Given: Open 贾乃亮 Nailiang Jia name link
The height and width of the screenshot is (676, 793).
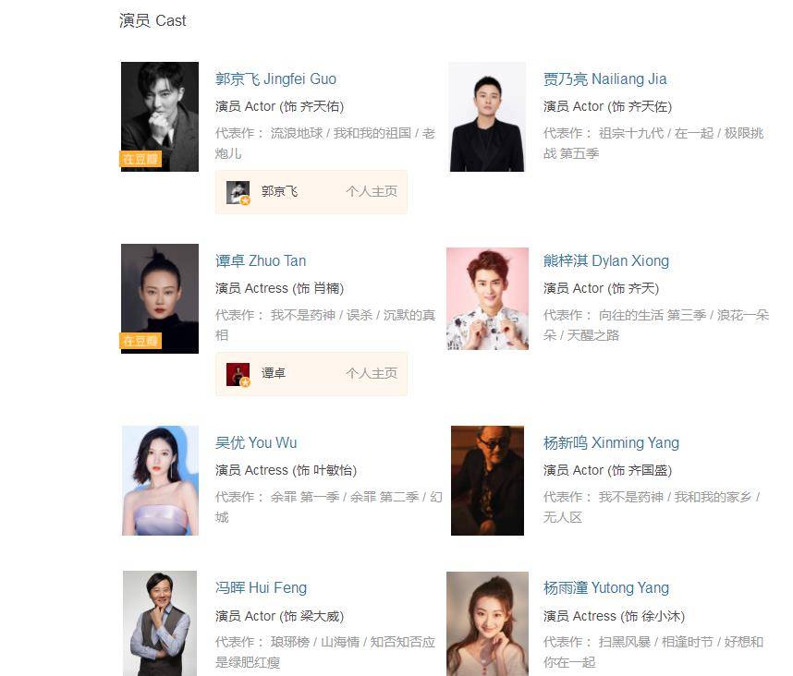Looking at the screenshot, I should tap(604, 78).
